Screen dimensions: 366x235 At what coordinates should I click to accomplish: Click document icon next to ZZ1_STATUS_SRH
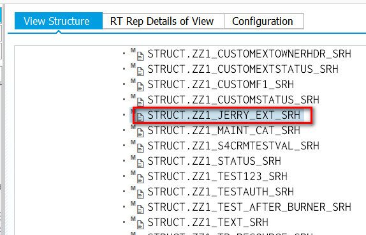pos(140,163)
